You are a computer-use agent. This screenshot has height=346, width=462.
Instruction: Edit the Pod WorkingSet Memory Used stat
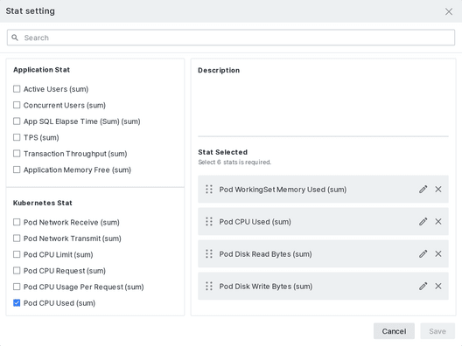[423, 190]
